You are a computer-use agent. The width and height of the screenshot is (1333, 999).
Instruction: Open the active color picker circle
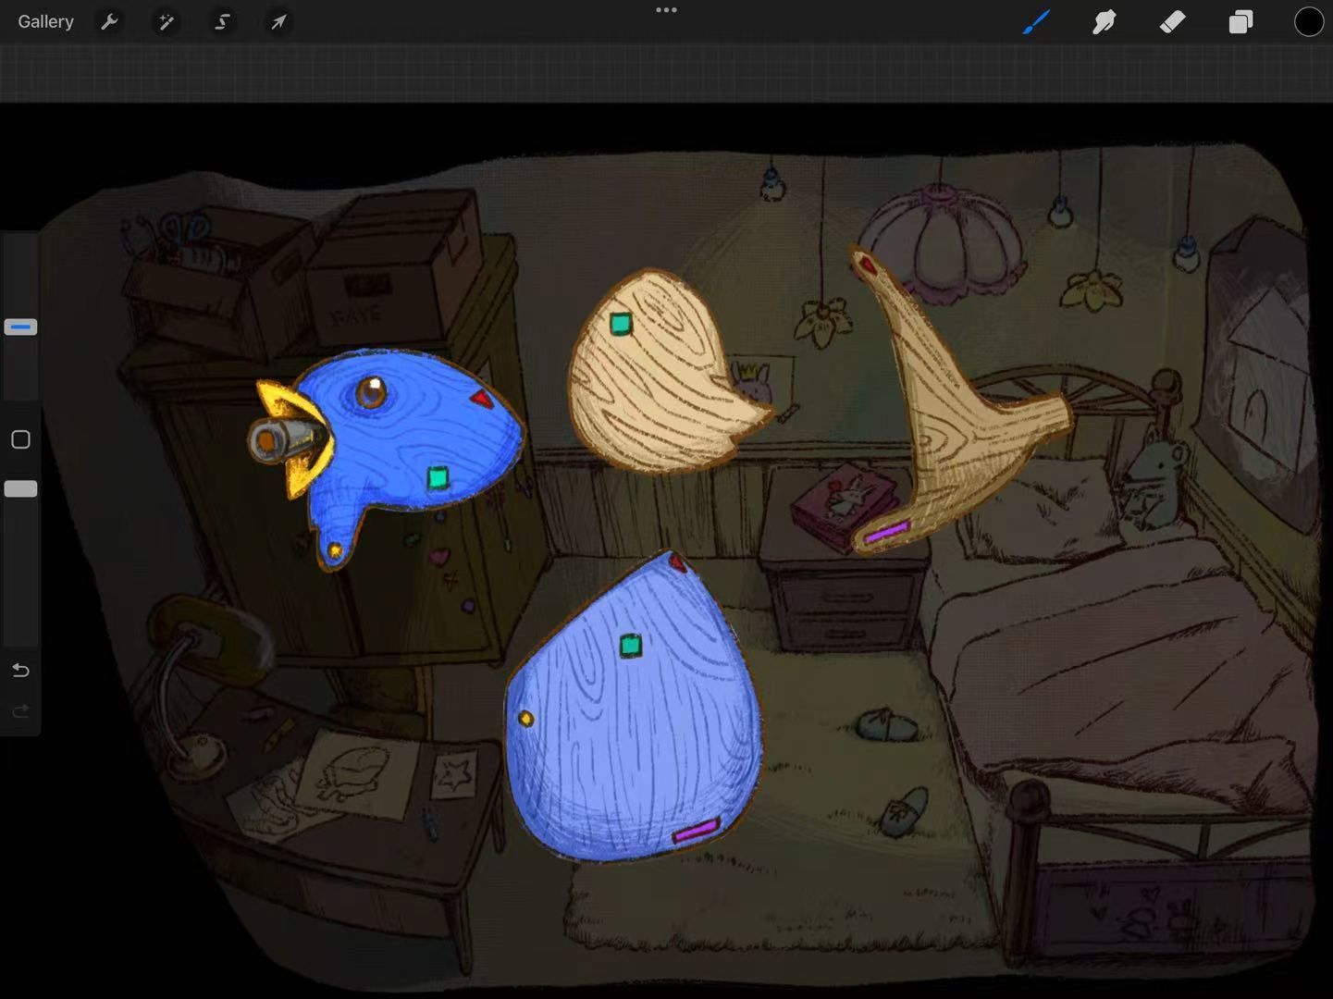[x=1309, y=21]
